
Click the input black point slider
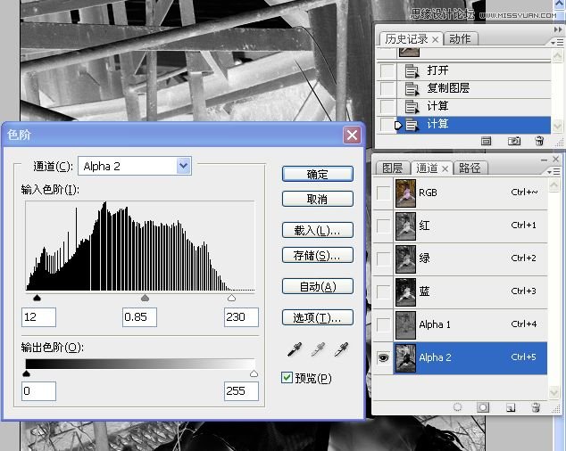point(37,298)
